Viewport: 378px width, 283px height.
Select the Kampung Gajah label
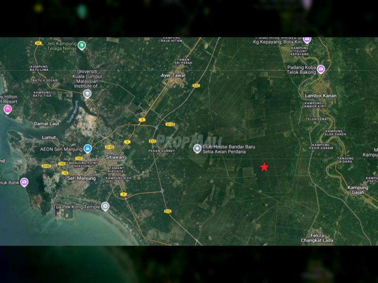(358, 191)
